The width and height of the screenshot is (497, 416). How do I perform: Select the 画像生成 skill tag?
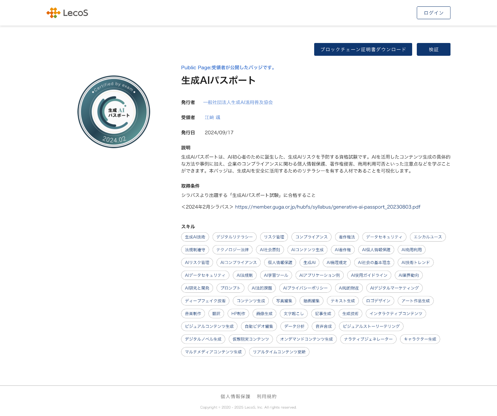(x=264, y=314)
